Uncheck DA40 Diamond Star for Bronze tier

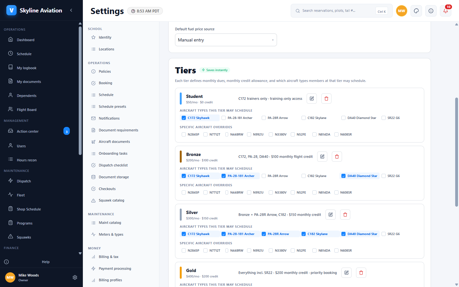pos(343,176)
